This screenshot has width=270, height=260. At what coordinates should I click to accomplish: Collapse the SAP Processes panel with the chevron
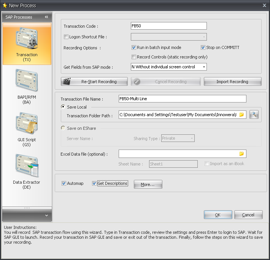[46, 17]
